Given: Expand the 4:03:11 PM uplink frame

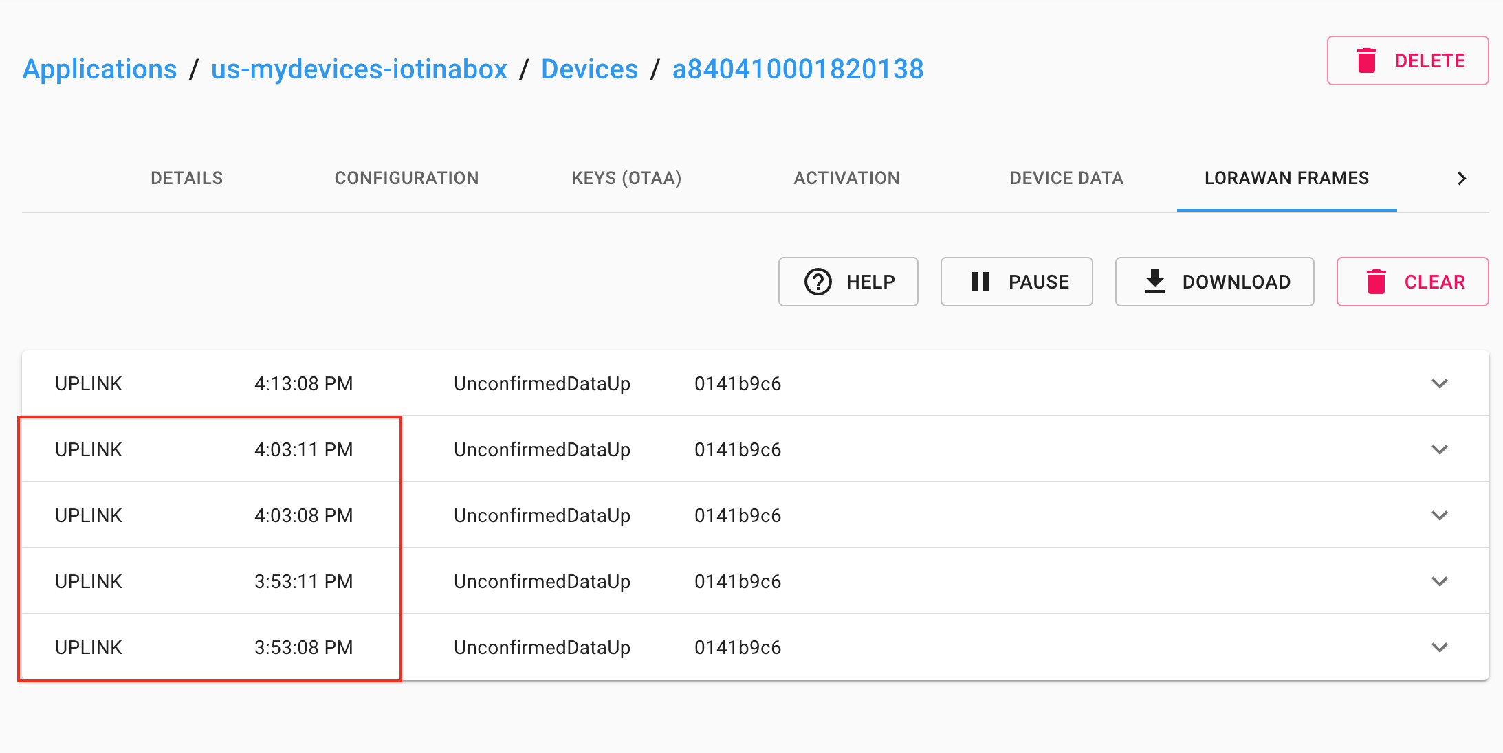Looking at the screenshot, I should [1440, 449].
